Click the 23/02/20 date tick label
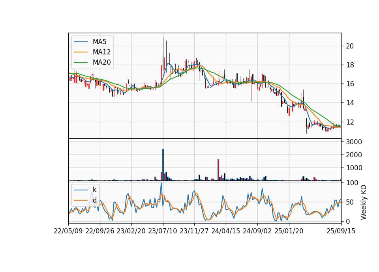Viewport: 379px width, 272px height. (131, 231)
